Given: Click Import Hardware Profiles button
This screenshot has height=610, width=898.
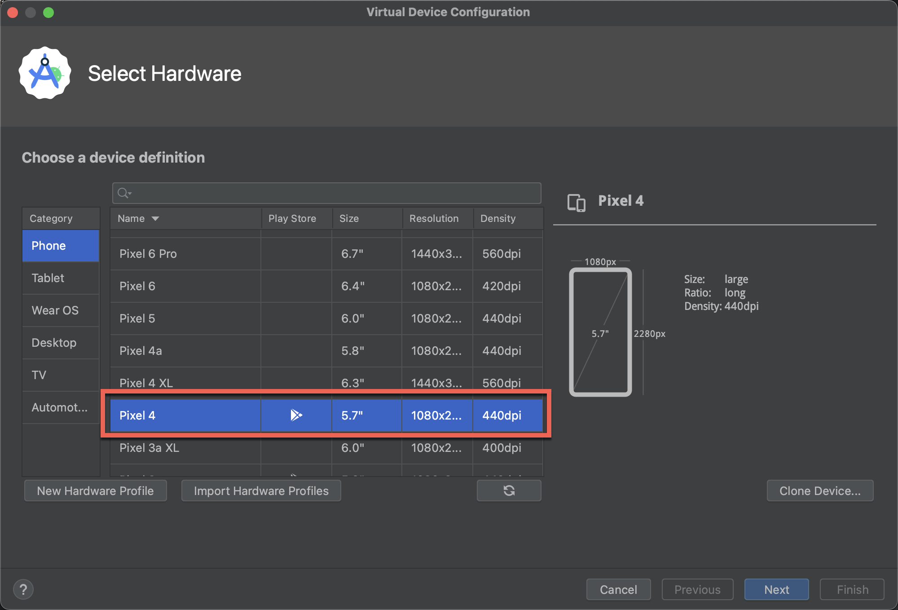Looking at the screenshot, I should (261, 491).
